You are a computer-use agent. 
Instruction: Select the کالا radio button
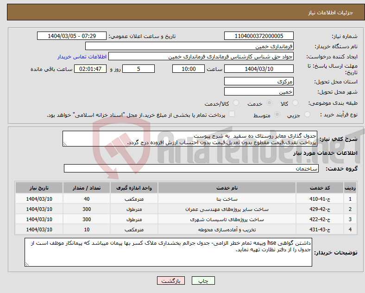pos(295,103)
